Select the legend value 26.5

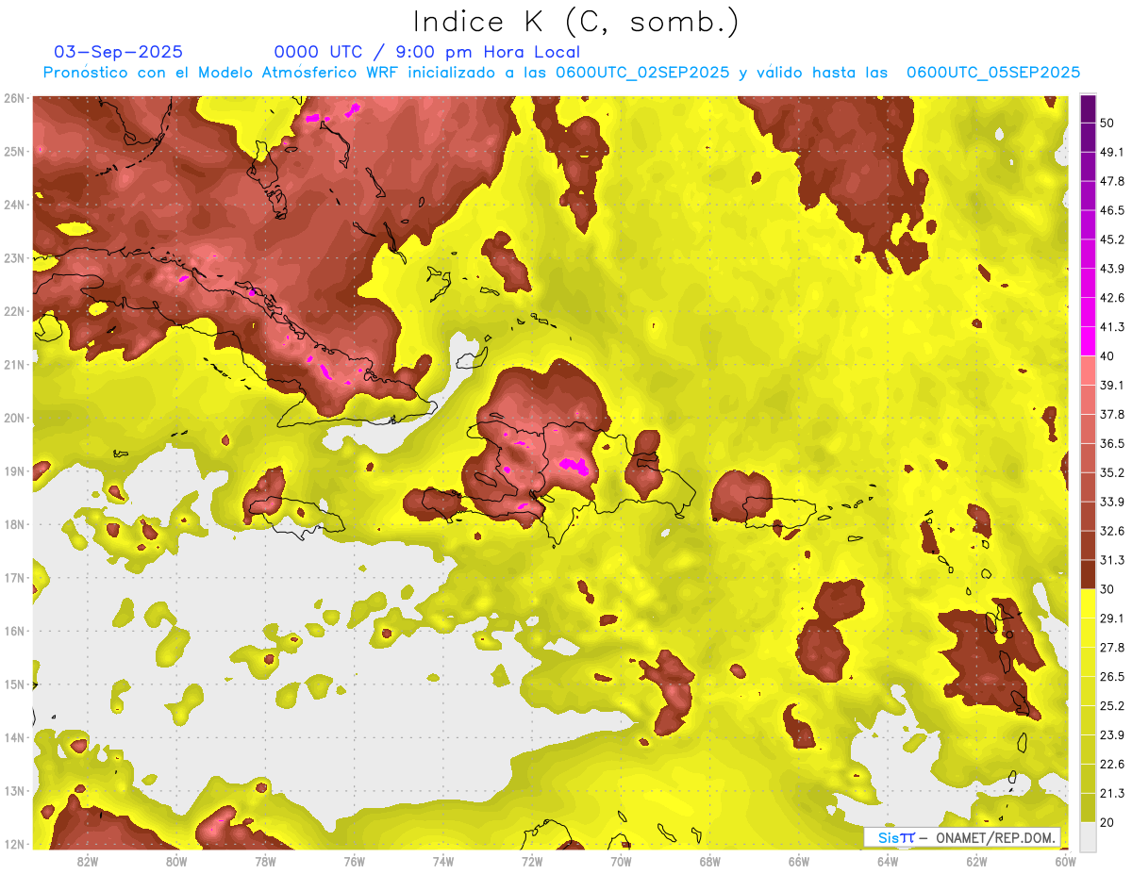(1112, 677)
